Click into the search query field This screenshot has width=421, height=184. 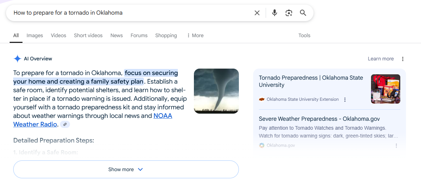click(x=131, y=13)
